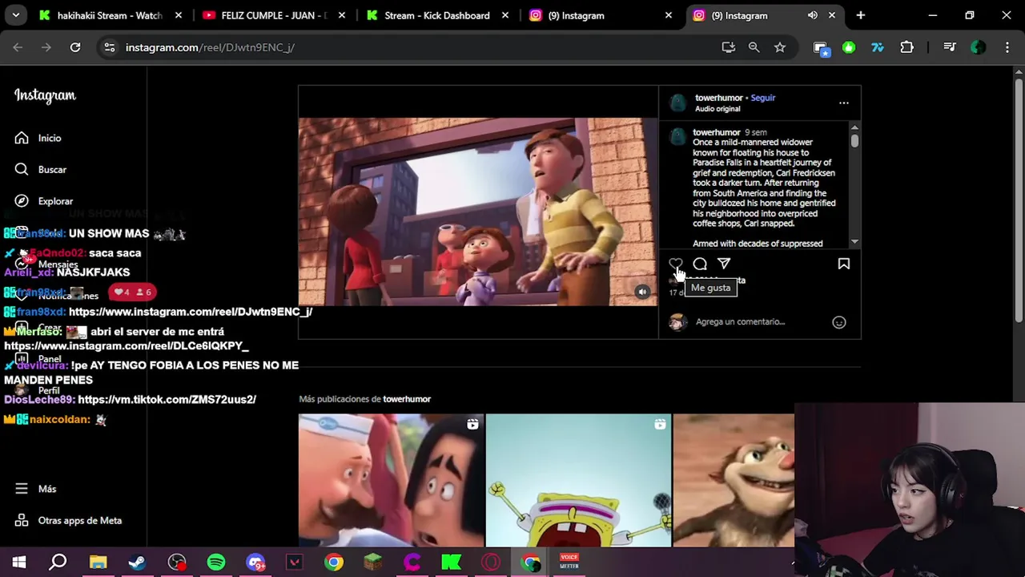Viewport: 1025px width, 577px height.
Task: Open Windows search from the taskbar
Action: [x=58, y=563]
